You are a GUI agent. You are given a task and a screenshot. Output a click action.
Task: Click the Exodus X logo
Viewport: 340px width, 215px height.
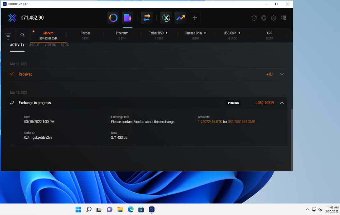tap(12, 18)
